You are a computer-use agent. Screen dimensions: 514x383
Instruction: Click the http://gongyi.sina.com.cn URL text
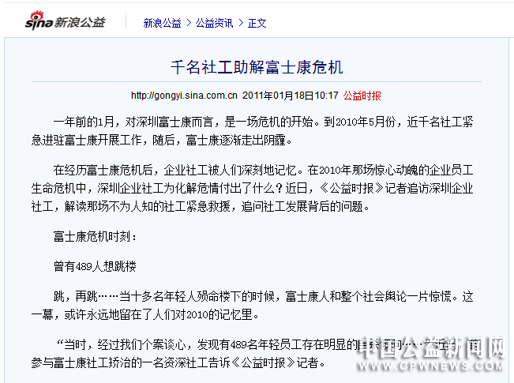(184, 96)
